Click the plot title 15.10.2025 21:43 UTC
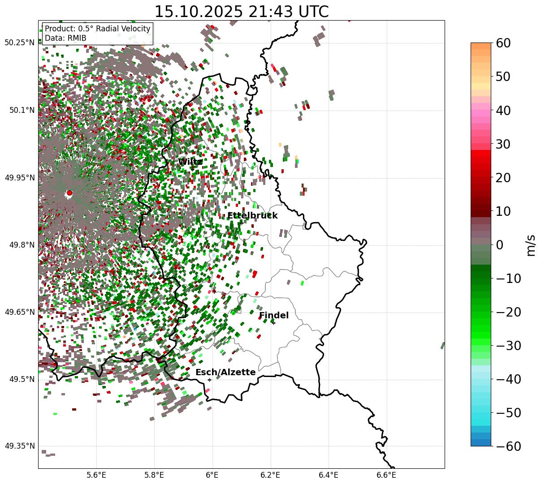 click(241, 12)
